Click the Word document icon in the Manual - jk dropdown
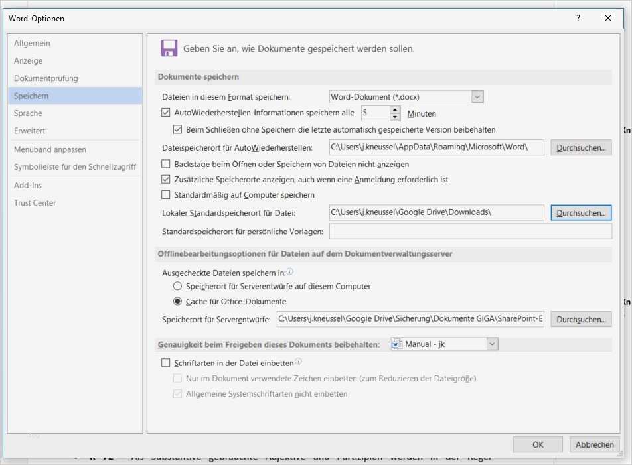The width and height of the screenshot is (632, 465). pyautogui.click(x=396, y=344)
